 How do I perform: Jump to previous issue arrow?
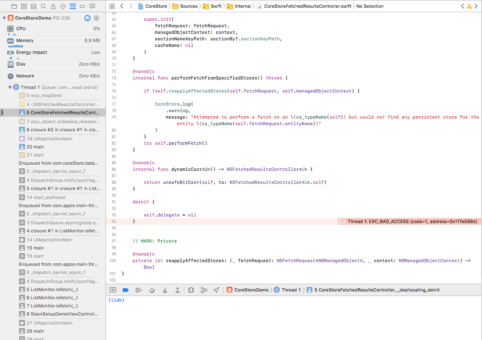point(462,6)
